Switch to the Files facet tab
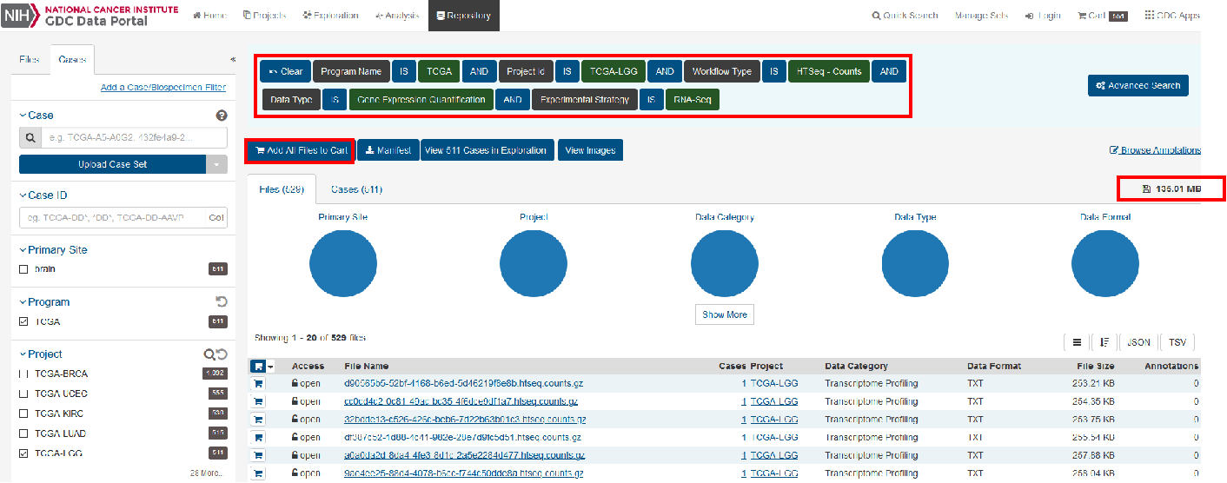 pos(29,60)
